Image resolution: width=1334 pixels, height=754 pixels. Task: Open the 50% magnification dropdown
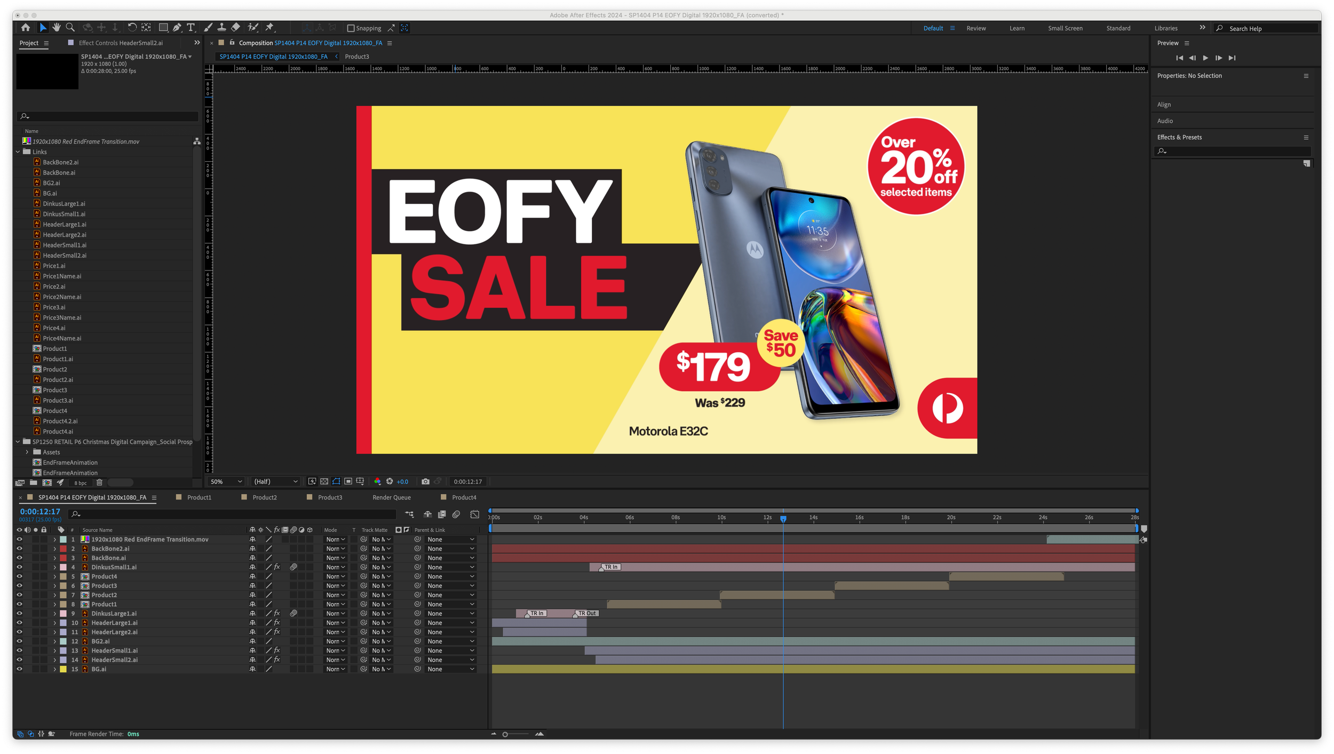point(226,481)
